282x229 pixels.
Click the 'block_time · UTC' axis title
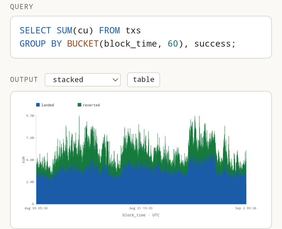click(141, 215)
